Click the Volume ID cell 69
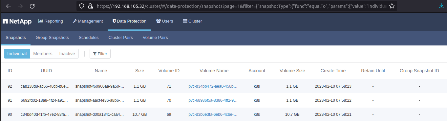447x121 pixels. [169, 114]
